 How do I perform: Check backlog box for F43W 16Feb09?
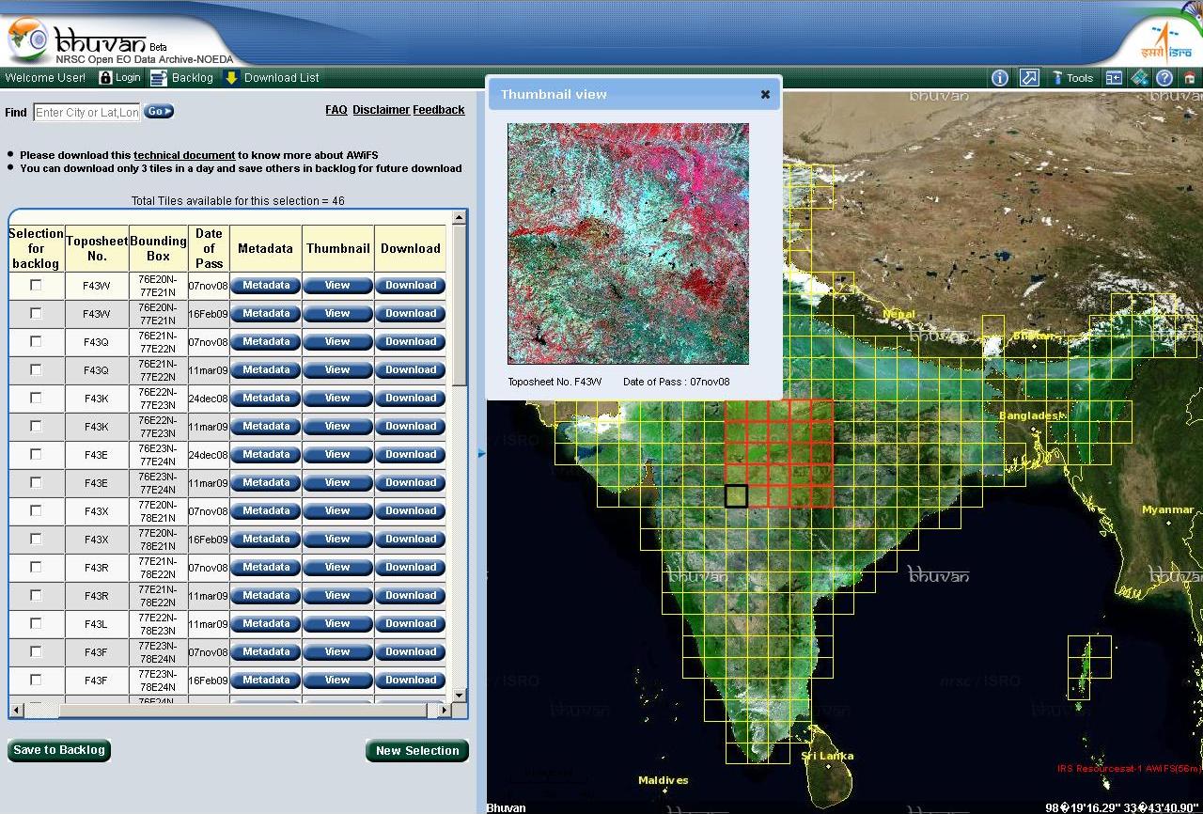36,313
